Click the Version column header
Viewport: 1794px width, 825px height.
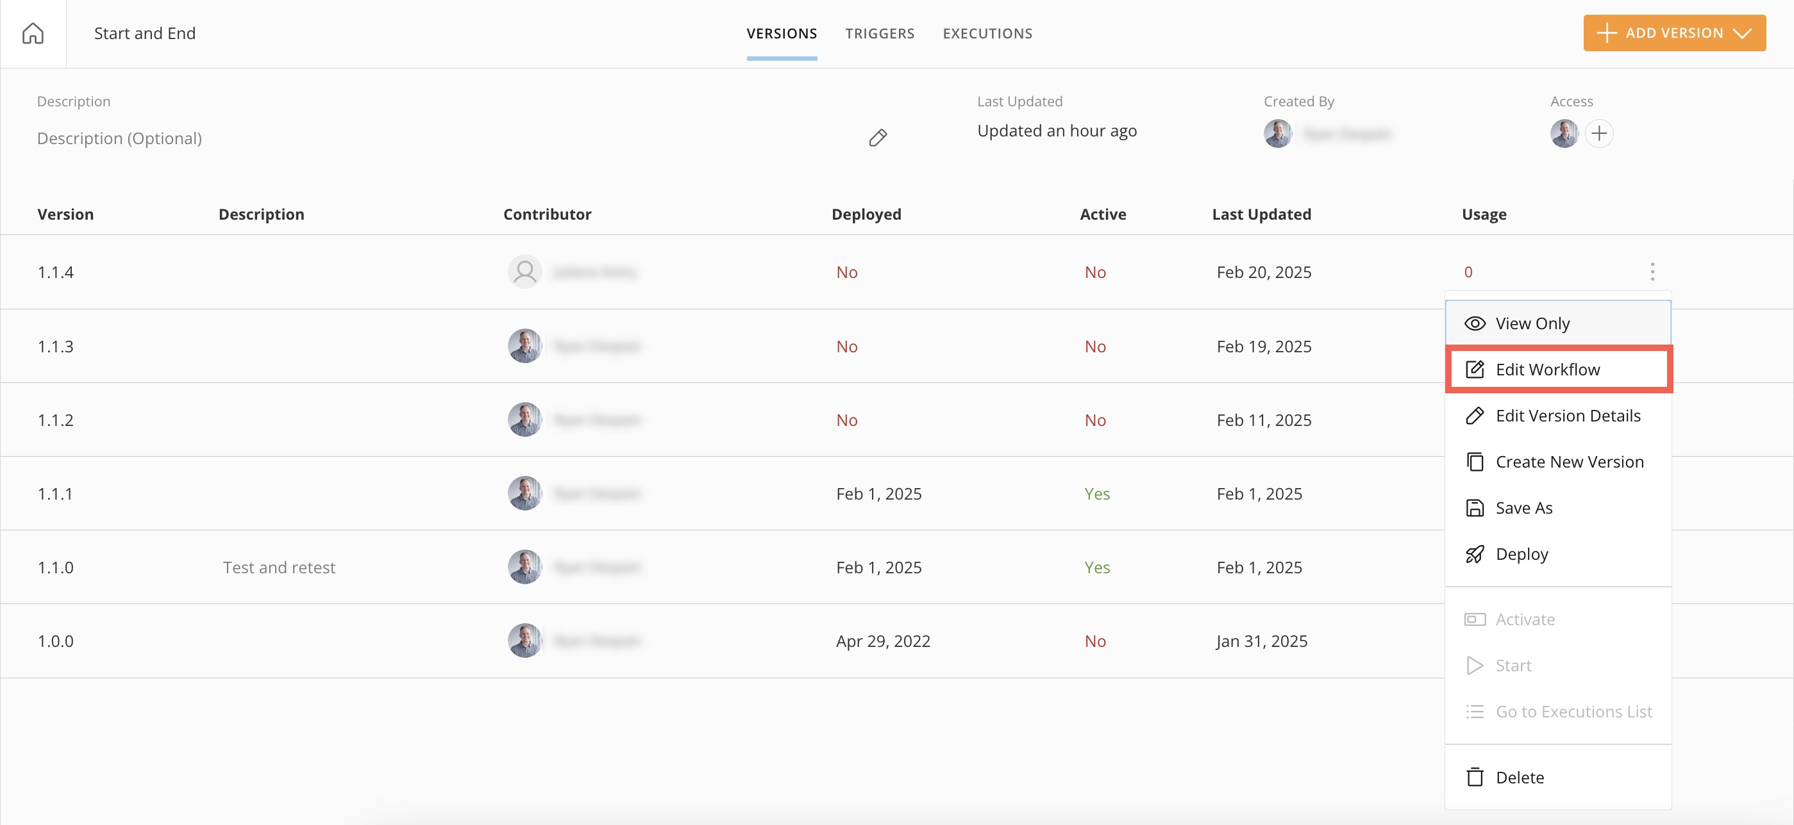[65, 214]
